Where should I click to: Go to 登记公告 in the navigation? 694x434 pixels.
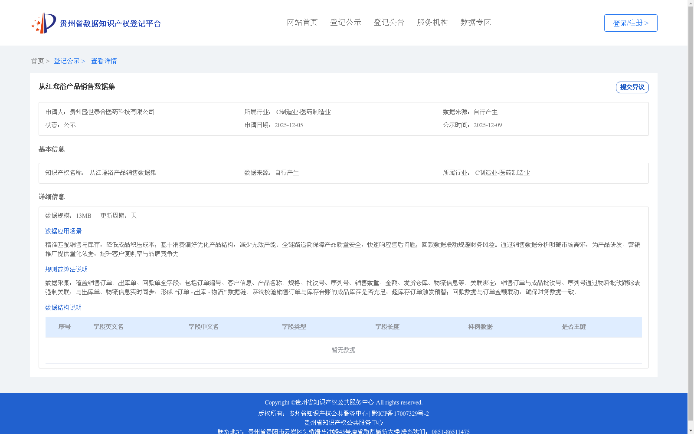389,22
